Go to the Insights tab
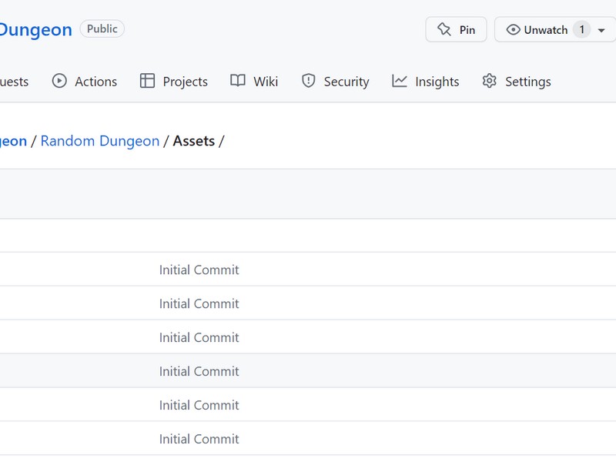Image resolution: width=616 pixels, height=462 pixels. (426, 82)
